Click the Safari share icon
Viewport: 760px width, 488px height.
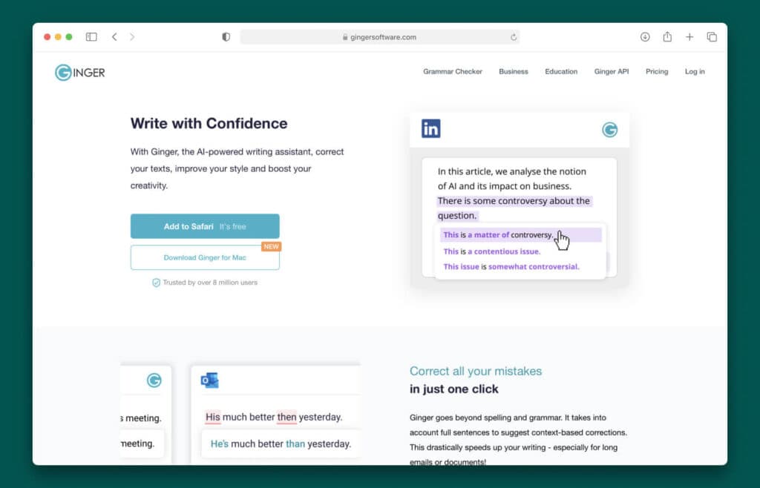click(x=667, y=37)
